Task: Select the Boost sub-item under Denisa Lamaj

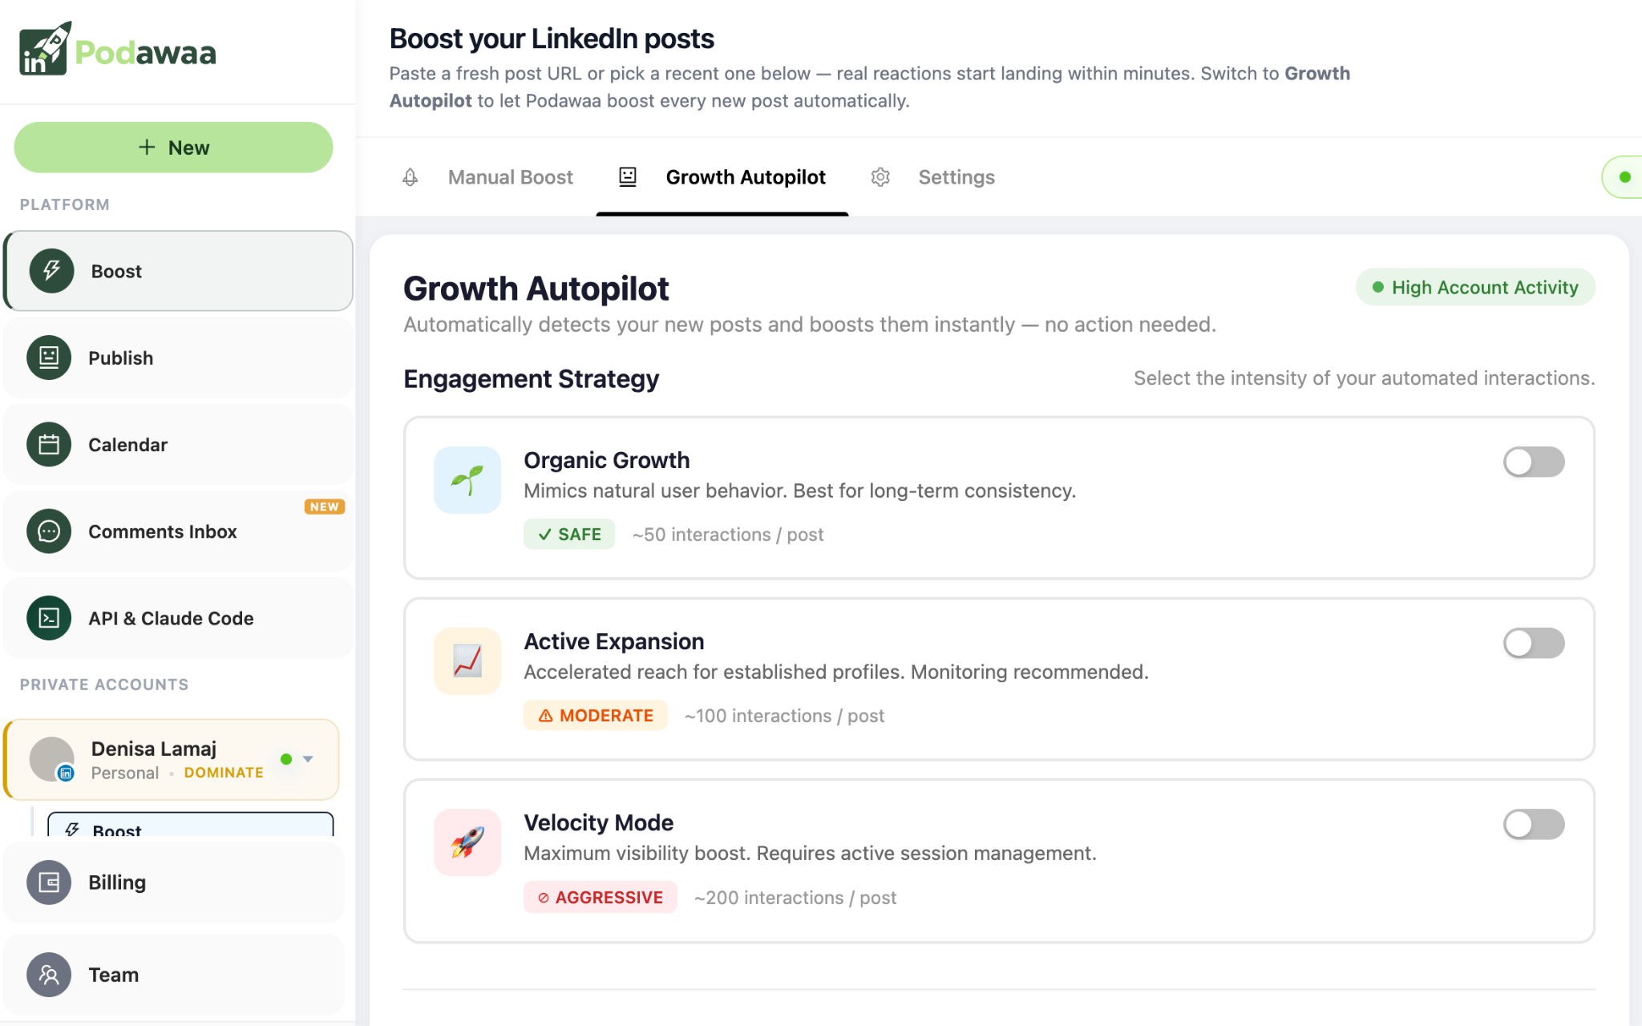Action: [x=191, y=826]
